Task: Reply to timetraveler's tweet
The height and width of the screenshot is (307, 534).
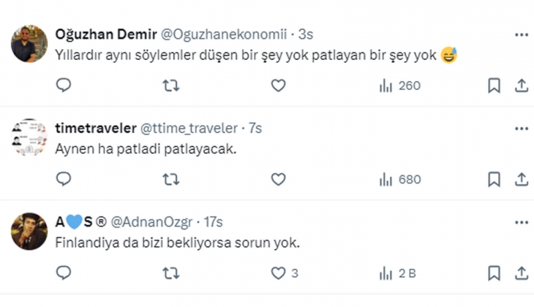Action: tap(64, 179)
